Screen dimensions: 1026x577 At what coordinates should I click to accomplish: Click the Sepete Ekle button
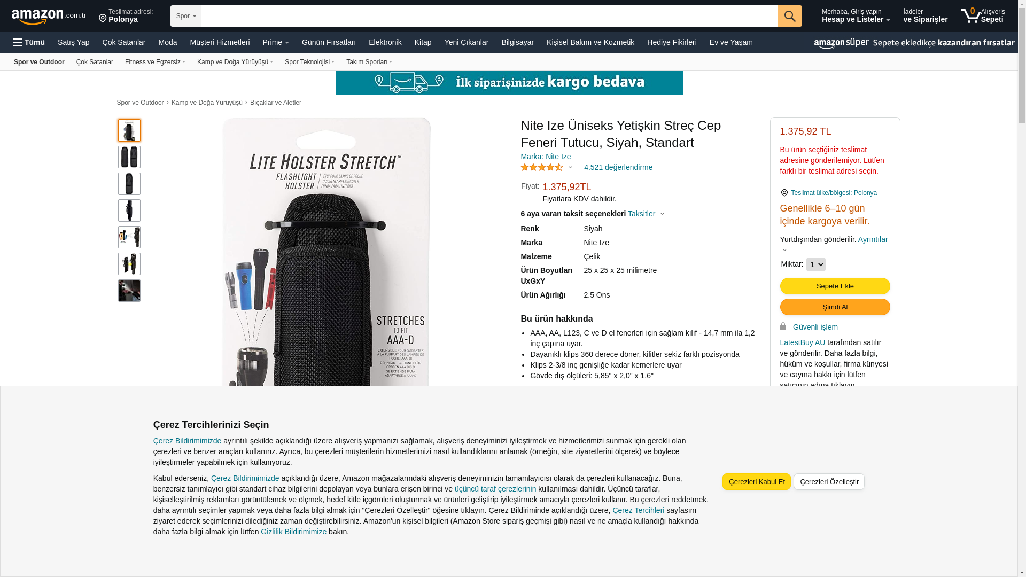click(x=835, y=286)
